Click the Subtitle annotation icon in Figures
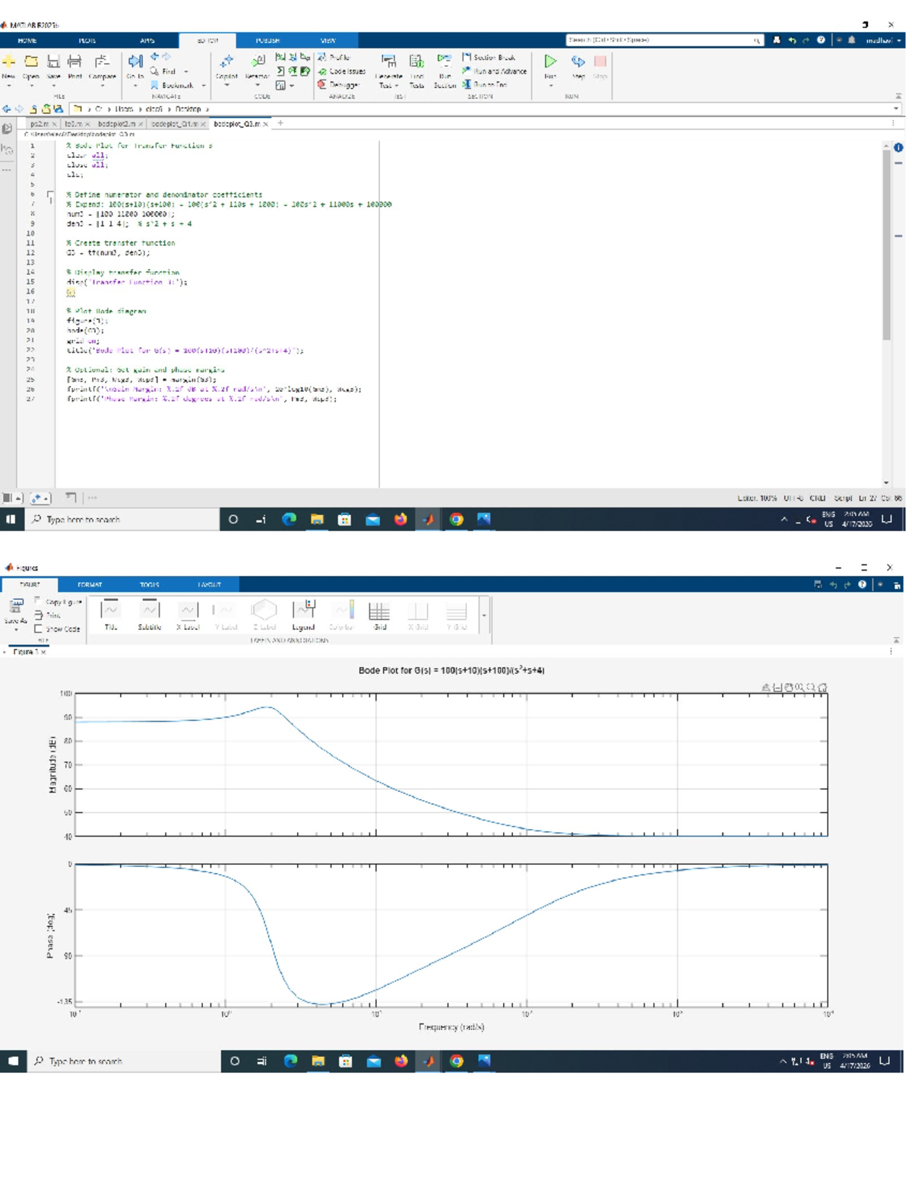The height and width of the screenshot is (1180, 912). [x=150, y=610]
